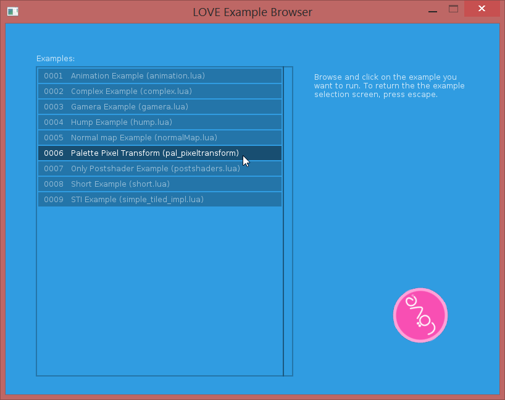
Task: Open the Animation Example (animation.lua) entry
Action: 160,76
